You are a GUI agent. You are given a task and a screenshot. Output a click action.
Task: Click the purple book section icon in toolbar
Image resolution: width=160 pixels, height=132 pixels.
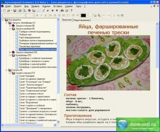(x=29, y=10)
